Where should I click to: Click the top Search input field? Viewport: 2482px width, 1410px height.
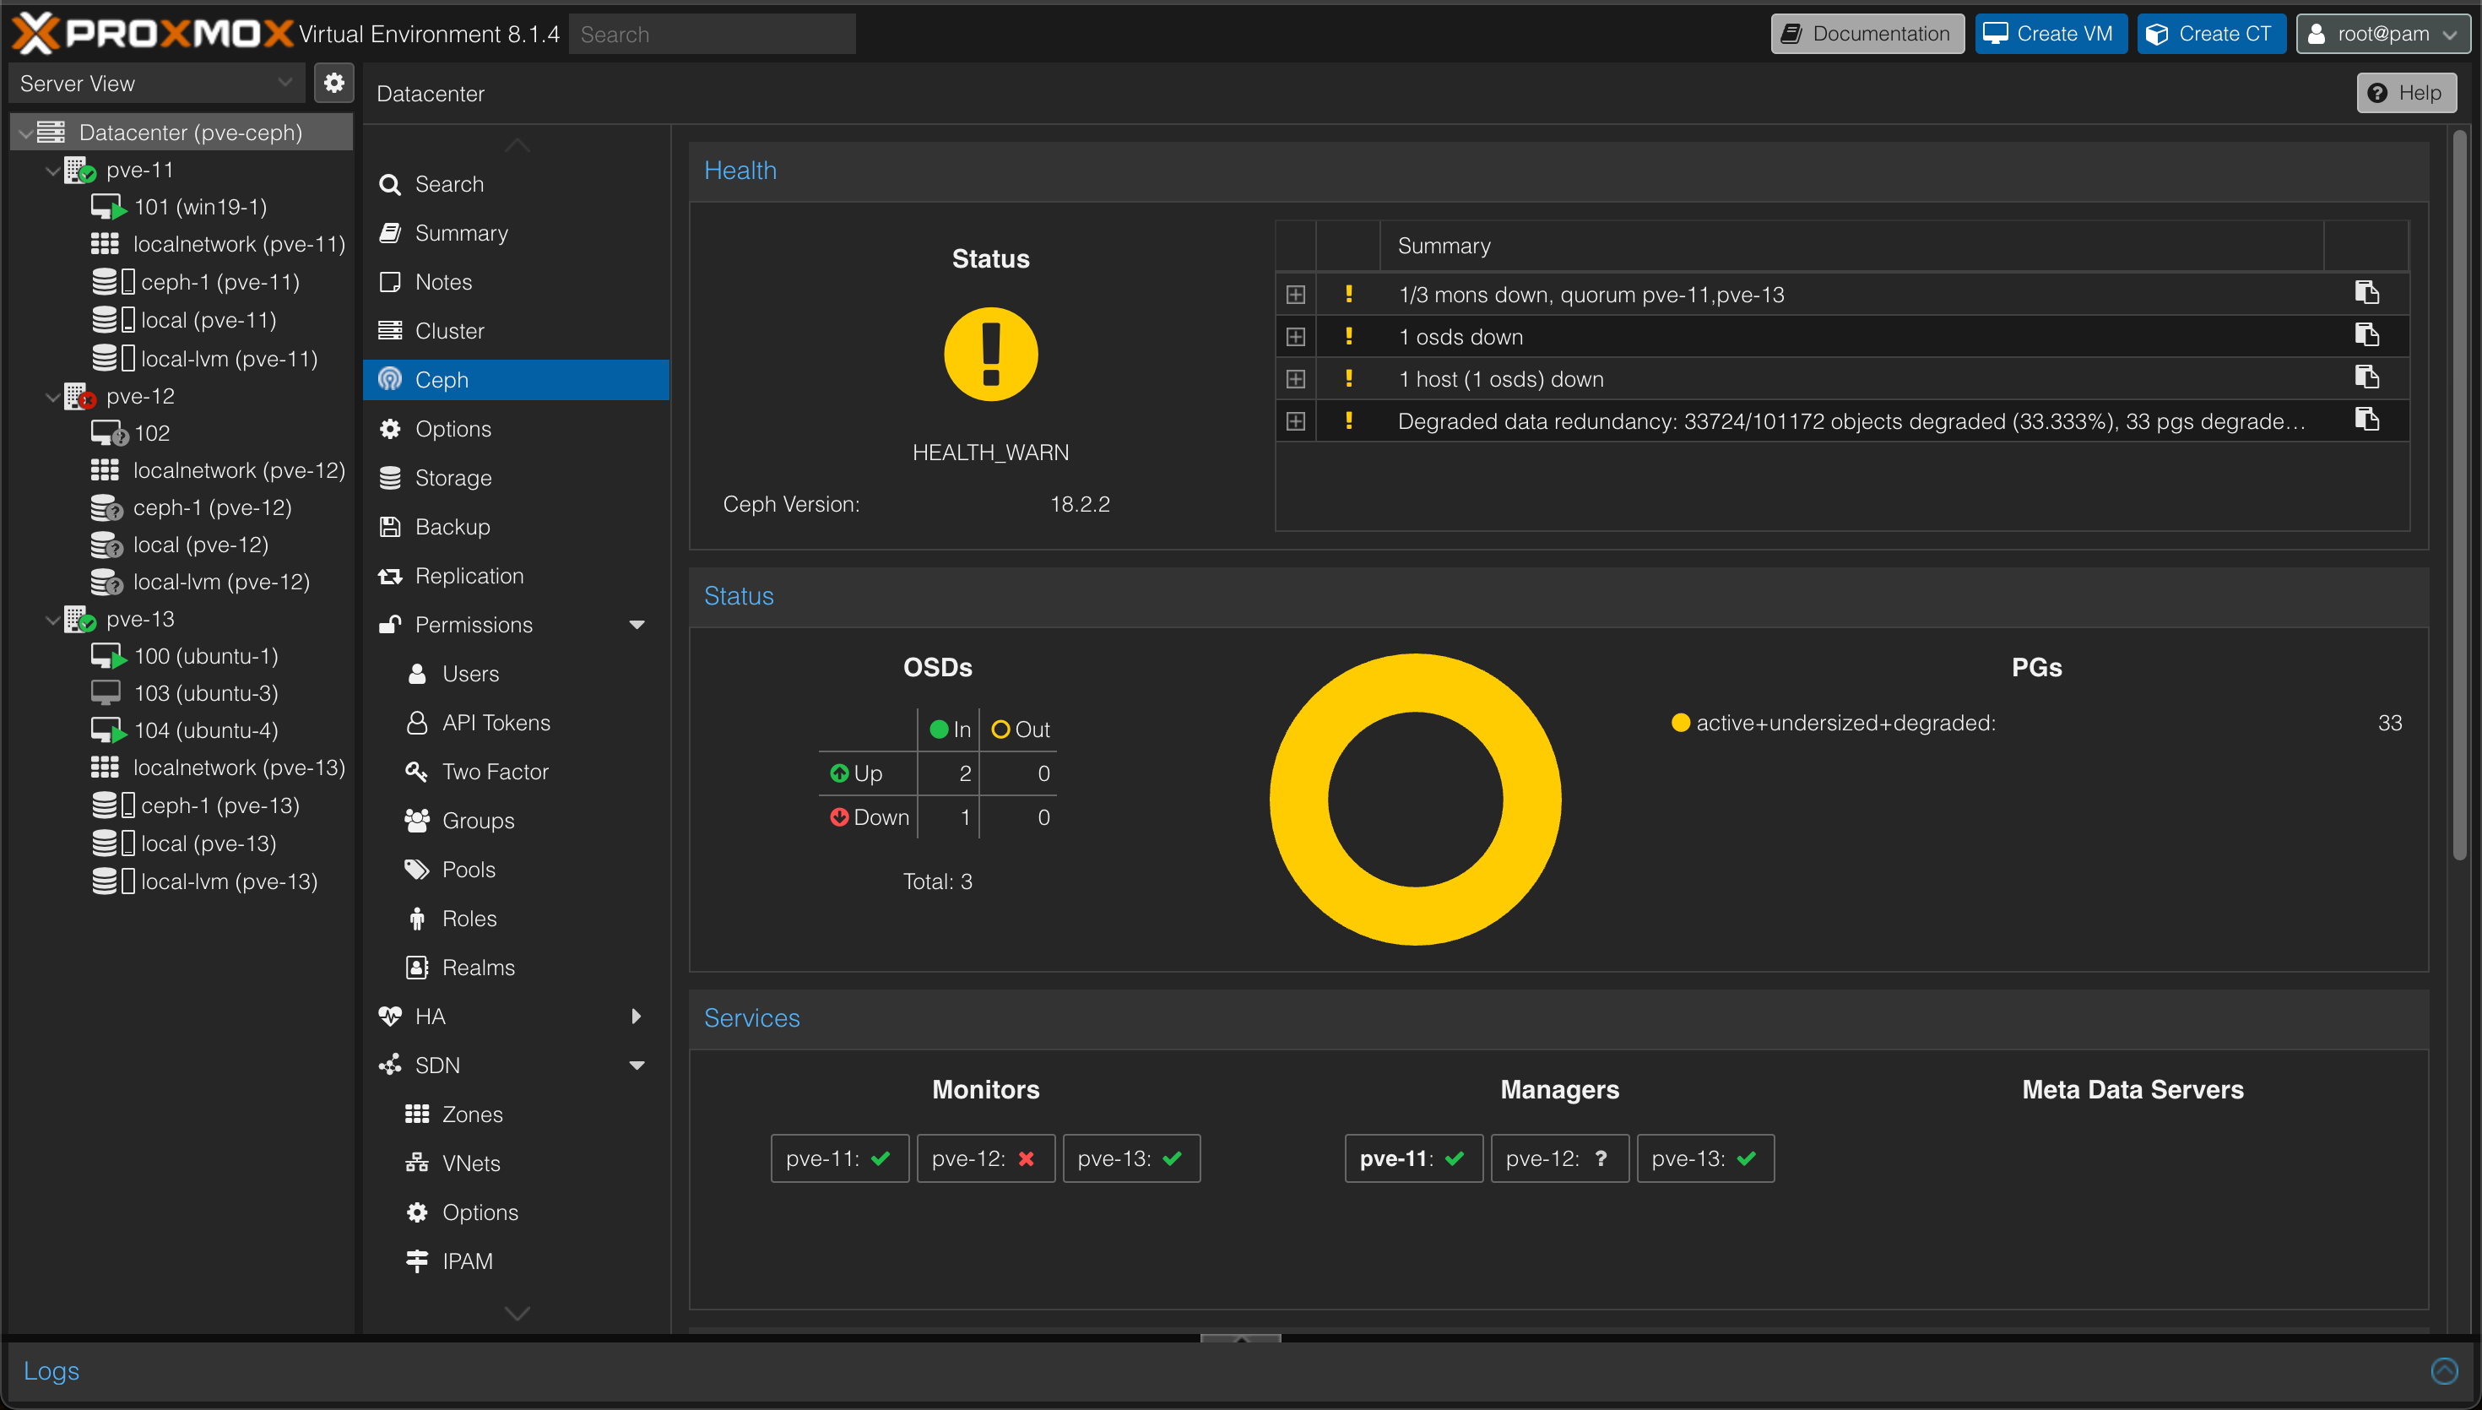pyautogui.click(x=712, y=34)
